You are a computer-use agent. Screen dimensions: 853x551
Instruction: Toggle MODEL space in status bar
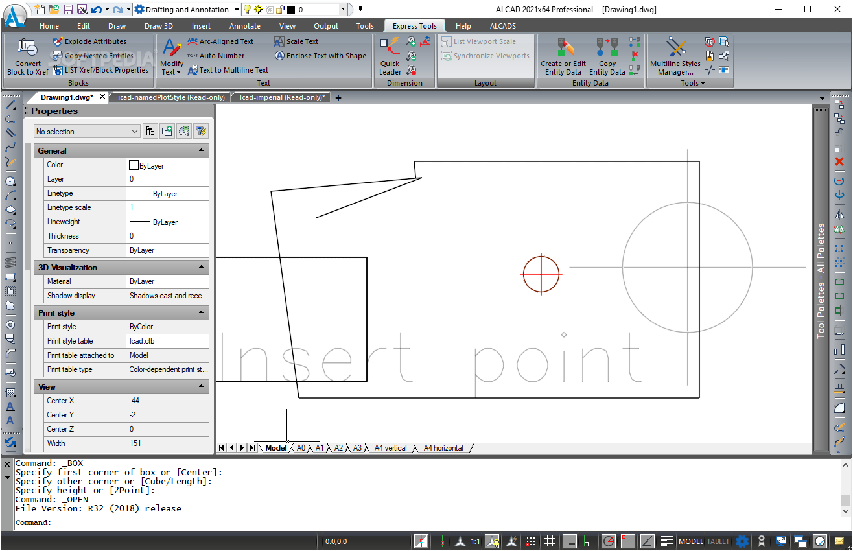(691, 541)
